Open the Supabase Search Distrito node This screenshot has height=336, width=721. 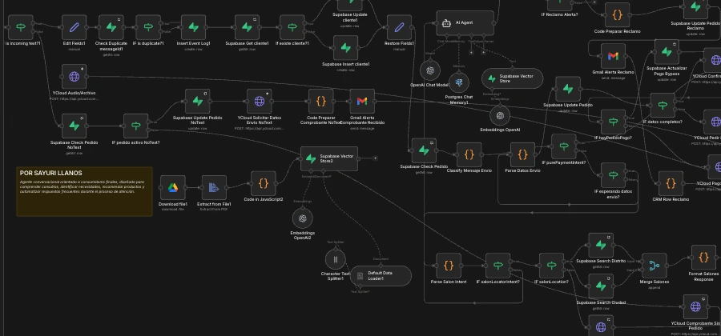point(601,245)
